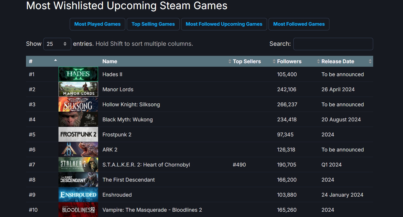Open the Most Followed Games page
The image size is (403, 217).
click(x=299, y=24)
